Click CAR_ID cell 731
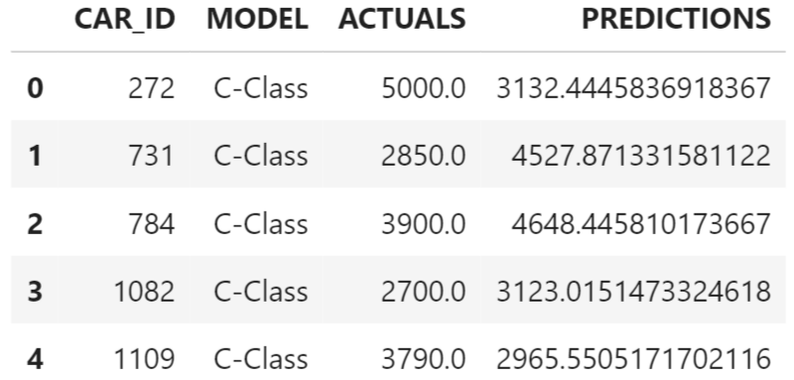This screenshot has height=380, width=794. coord(152,156)
